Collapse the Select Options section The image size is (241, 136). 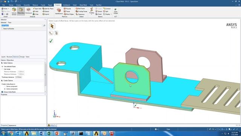click(2, 63)
